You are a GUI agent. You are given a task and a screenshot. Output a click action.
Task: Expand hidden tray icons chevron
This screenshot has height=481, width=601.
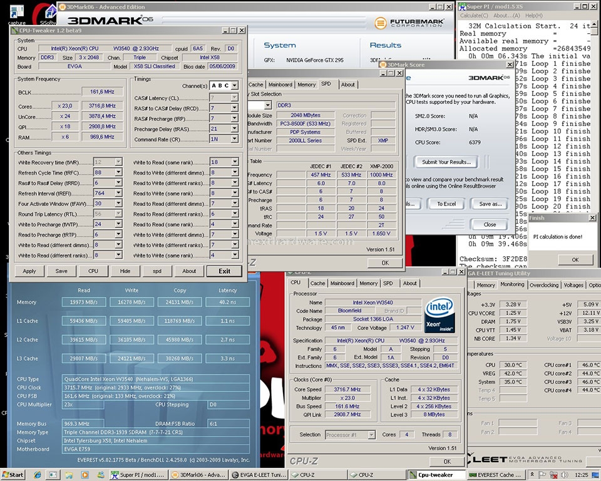[532, 475]
